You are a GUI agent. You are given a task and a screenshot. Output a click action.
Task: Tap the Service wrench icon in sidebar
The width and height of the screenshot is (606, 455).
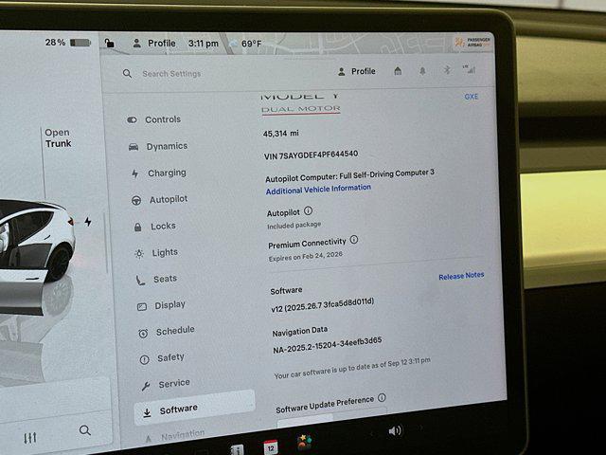[146, 386]
